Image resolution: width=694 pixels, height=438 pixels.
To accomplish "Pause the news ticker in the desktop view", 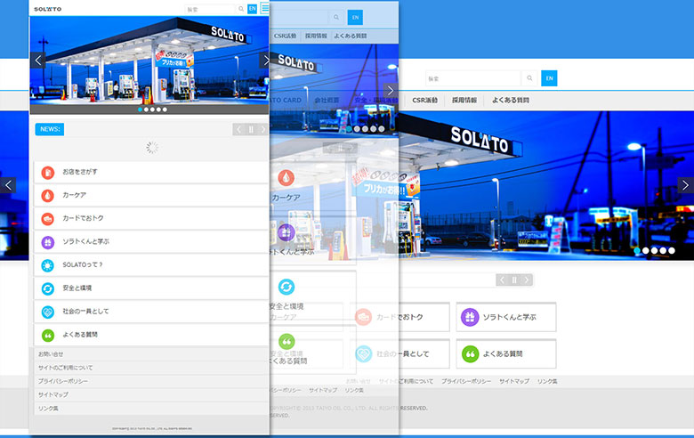I will coord(514,280).
